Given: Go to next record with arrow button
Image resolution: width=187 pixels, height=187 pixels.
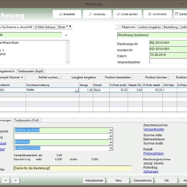Looking at the screenshot, I should coord(15,180).
